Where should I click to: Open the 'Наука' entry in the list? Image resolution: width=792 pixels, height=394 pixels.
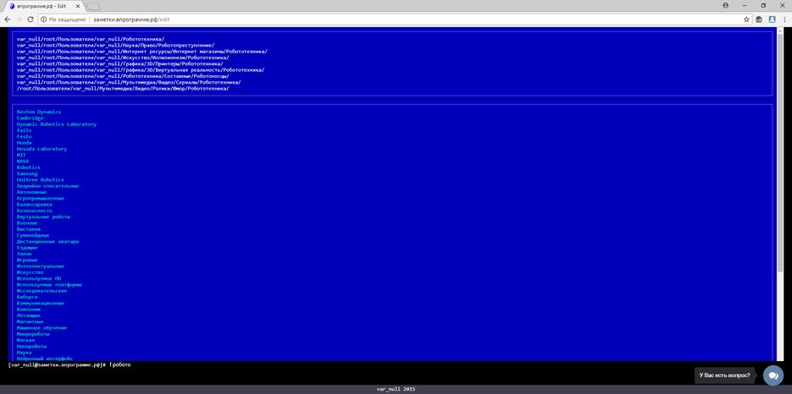[x=24, y=353]
